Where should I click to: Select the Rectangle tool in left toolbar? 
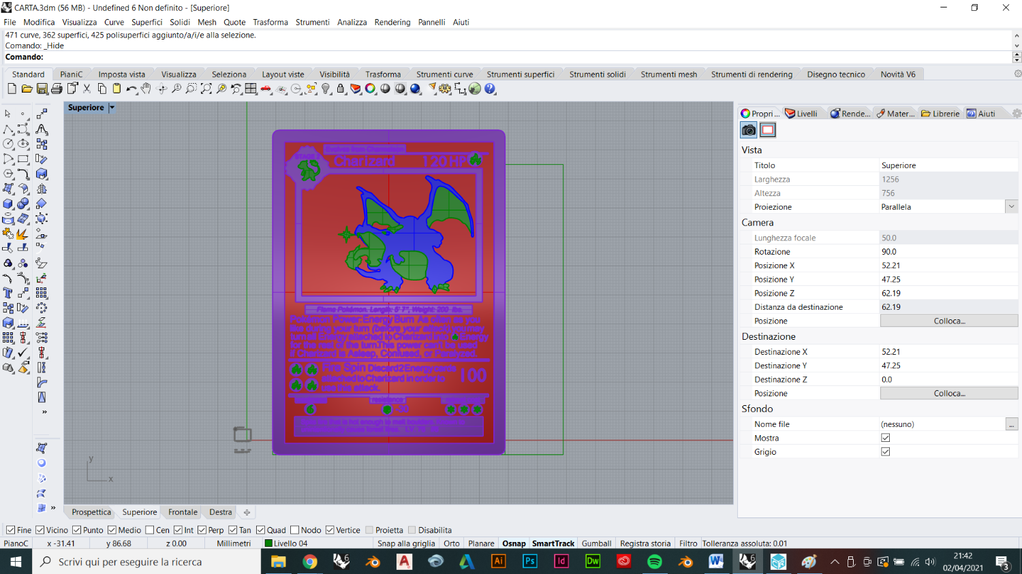pos(23,159)
